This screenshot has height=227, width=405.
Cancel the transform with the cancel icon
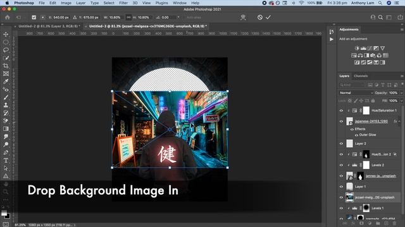[260, 17]
